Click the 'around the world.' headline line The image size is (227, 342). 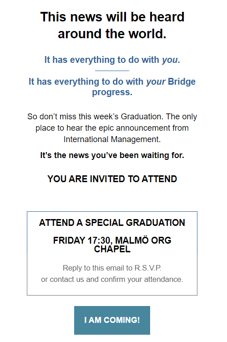[x=112, y=34]
